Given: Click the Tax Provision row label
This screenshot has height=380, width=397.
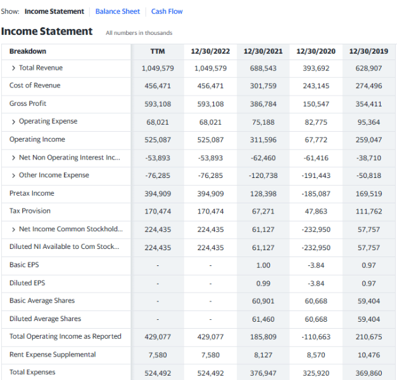Looking at the screenshot, I should [30, 211].
